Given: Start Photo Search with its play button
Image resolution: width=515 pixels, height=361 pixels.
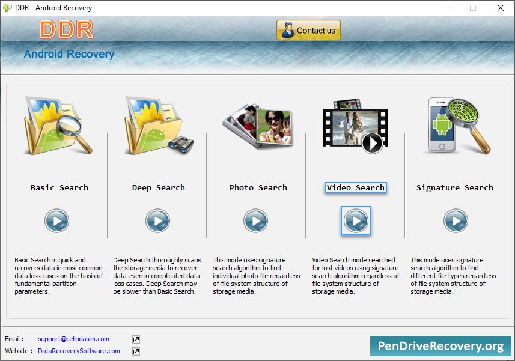Looking at the screenshot, I should click(255, 221).
